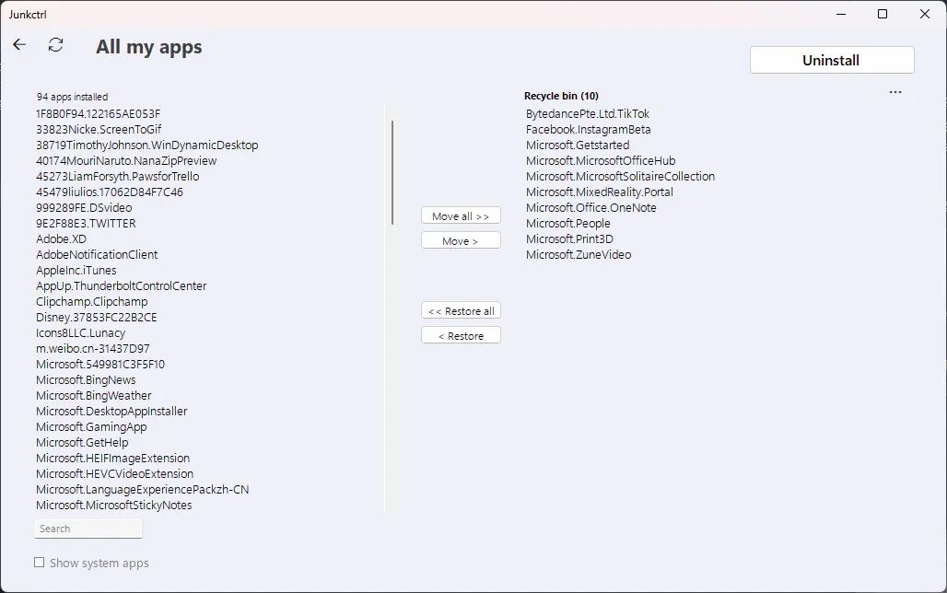Screen dimensions: 947x593
Task: Select Microsoft.BingWeather in the apps list
Action: click(94, 396)
